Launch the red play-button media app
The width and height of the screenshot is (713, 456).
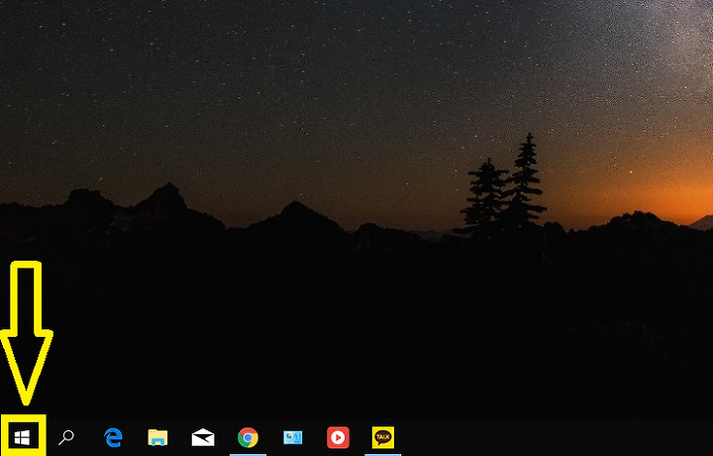[338, 437]
